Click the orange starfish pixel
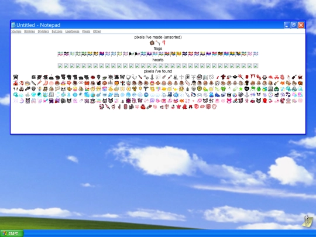The image size is (316, 237). pos(69,83)
